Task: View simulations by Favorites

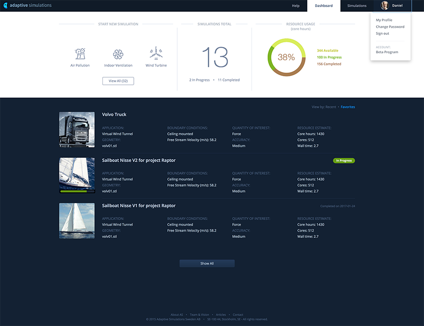Action: tap(348, 107)
